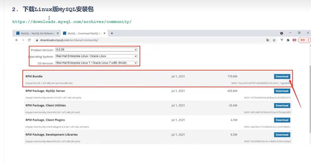Image resolution: width=311 pixels, height=162 pixels.
Task: Switch to Download MySQL Community tab
Action: [x=84, y=33]
